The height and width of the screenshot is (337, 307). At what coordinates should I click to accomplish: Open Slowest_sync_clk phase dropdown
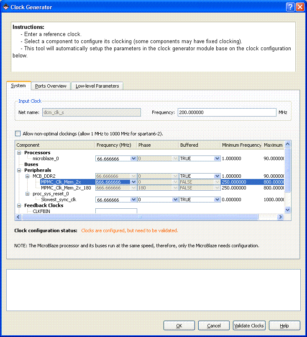point(175,200)
